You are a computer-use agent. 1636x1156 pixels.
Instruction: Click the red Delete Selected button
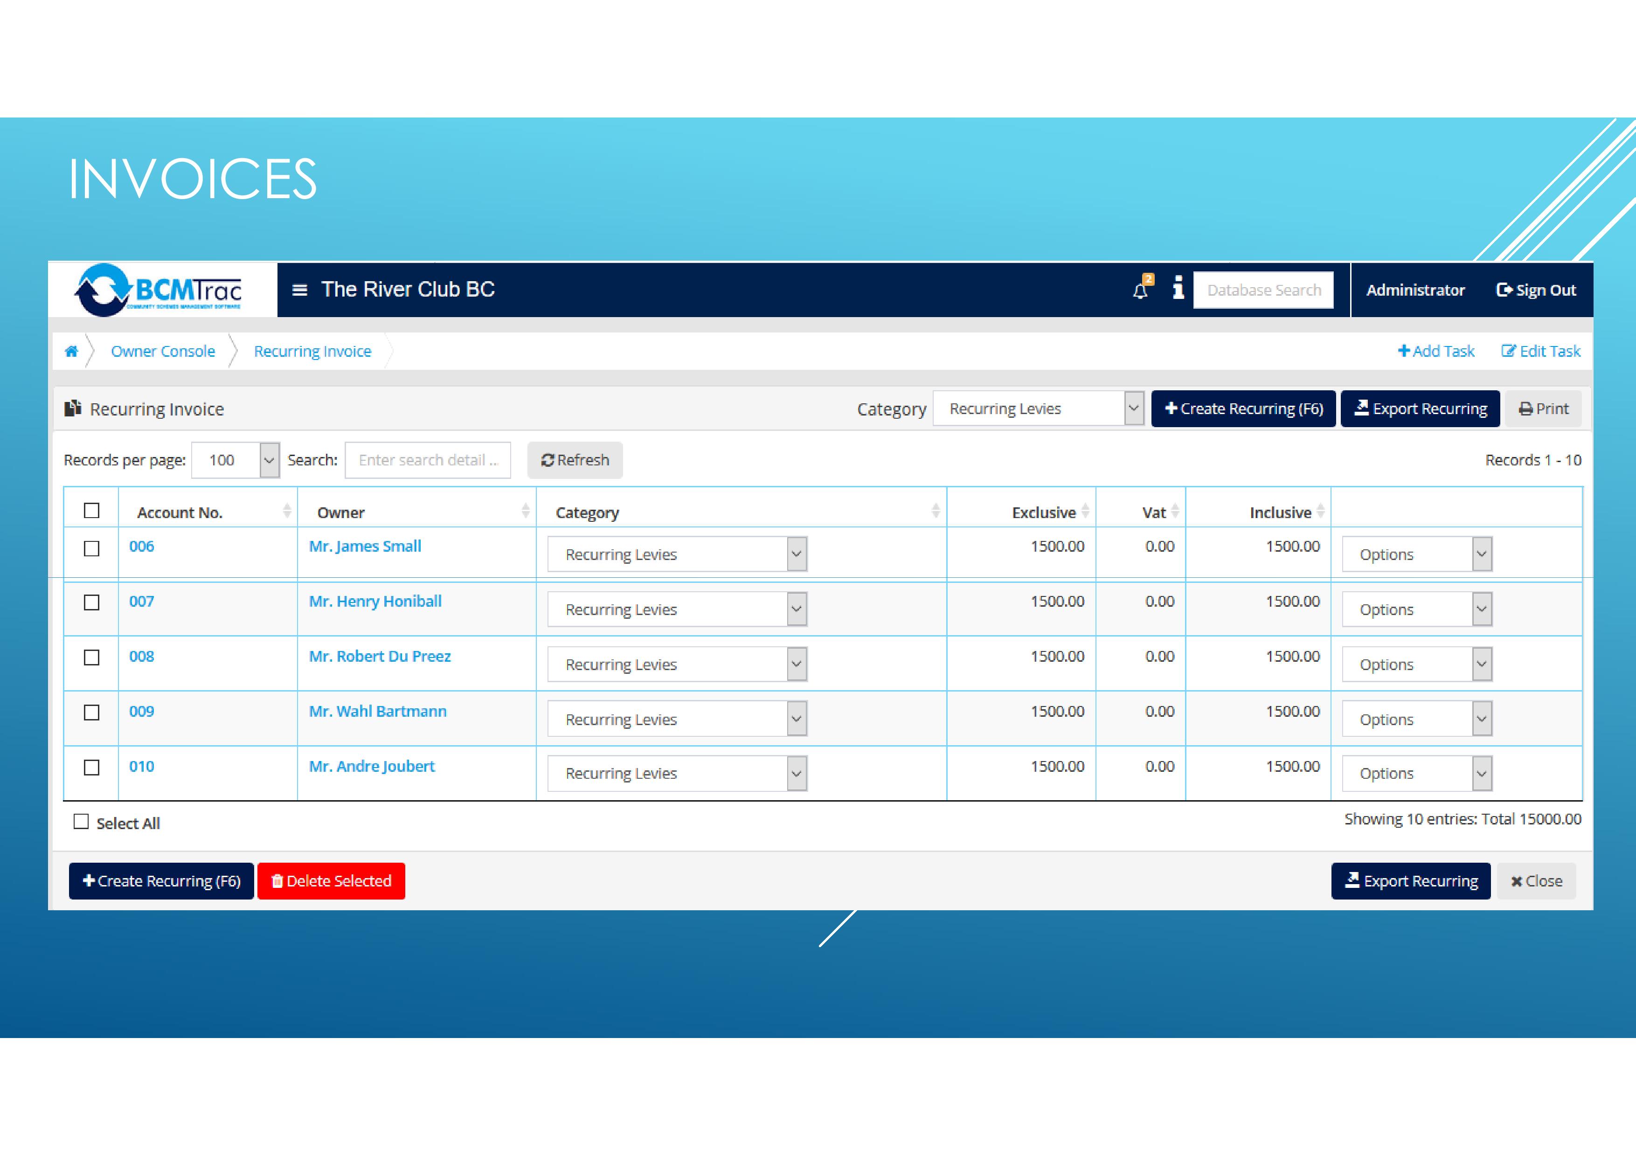pos(331,881)
